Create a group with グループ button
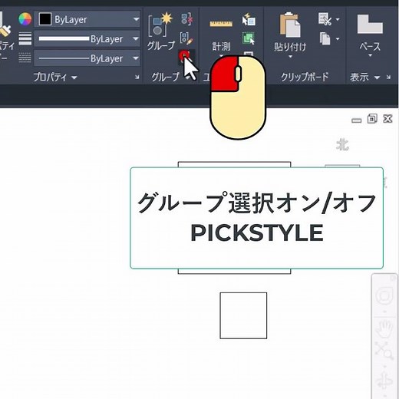Screen dimensions: 399x399 pyautogui.click(x=160, y=31)
